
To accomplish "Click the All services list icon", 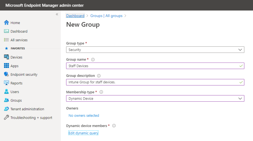I will tap(6, 40).
